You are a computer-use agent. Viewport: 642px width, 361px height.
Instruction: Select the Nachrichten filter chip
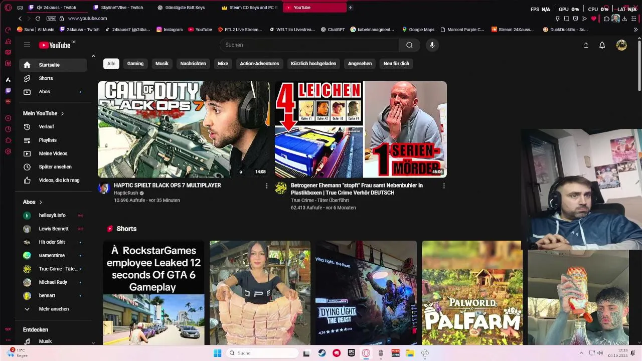193,64
